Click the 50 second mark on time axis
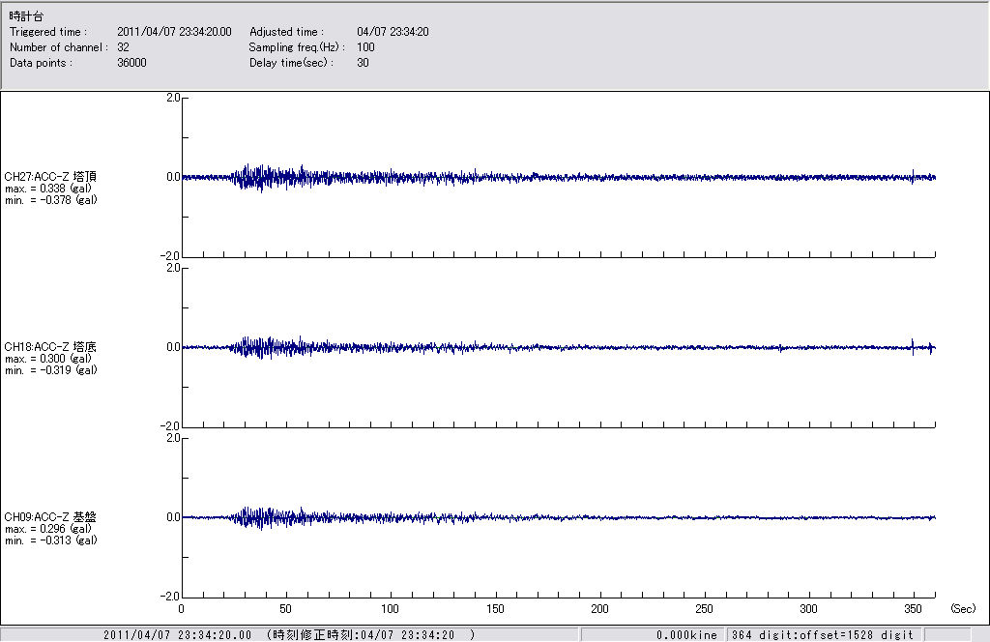This screenshot has height=642, width=990. pos(285,609)
